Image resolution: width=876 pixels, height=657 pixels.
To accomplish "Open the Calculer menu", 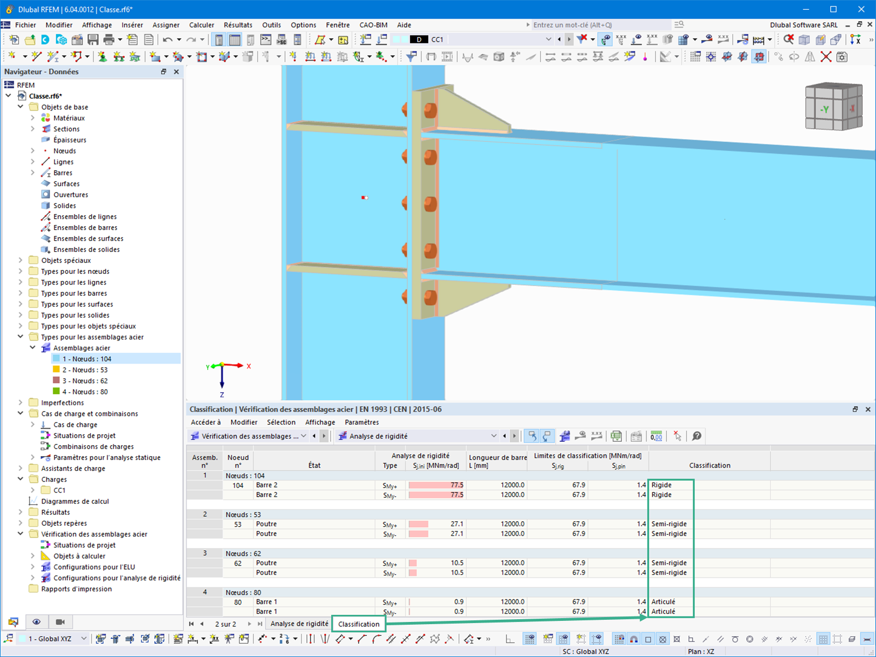I will [x=201, y=25].
